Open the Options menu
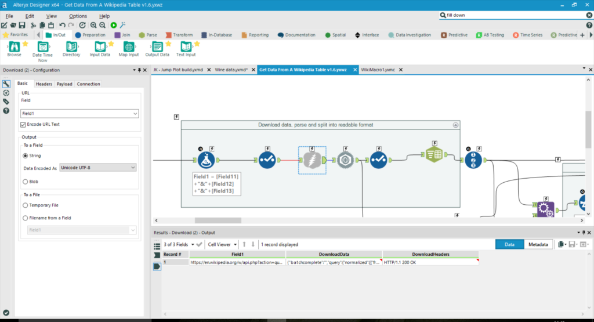The width and height of the screenshot is (594, 322). click(78, 16)
